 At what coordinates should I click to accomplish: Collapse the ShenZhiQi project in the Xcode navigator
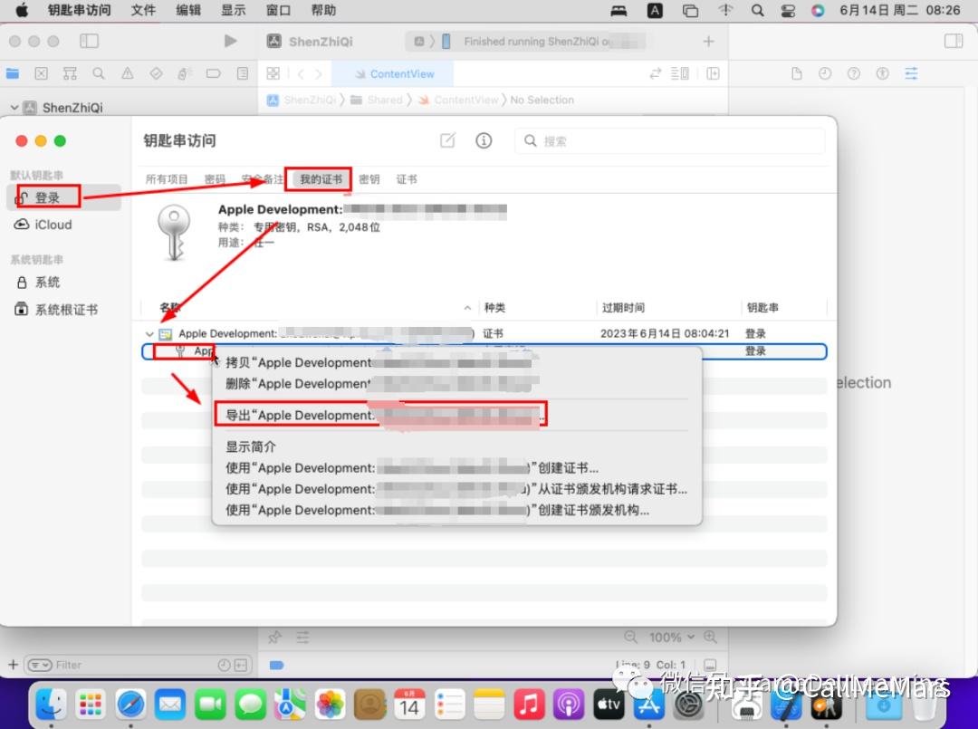tap(14, 107)
